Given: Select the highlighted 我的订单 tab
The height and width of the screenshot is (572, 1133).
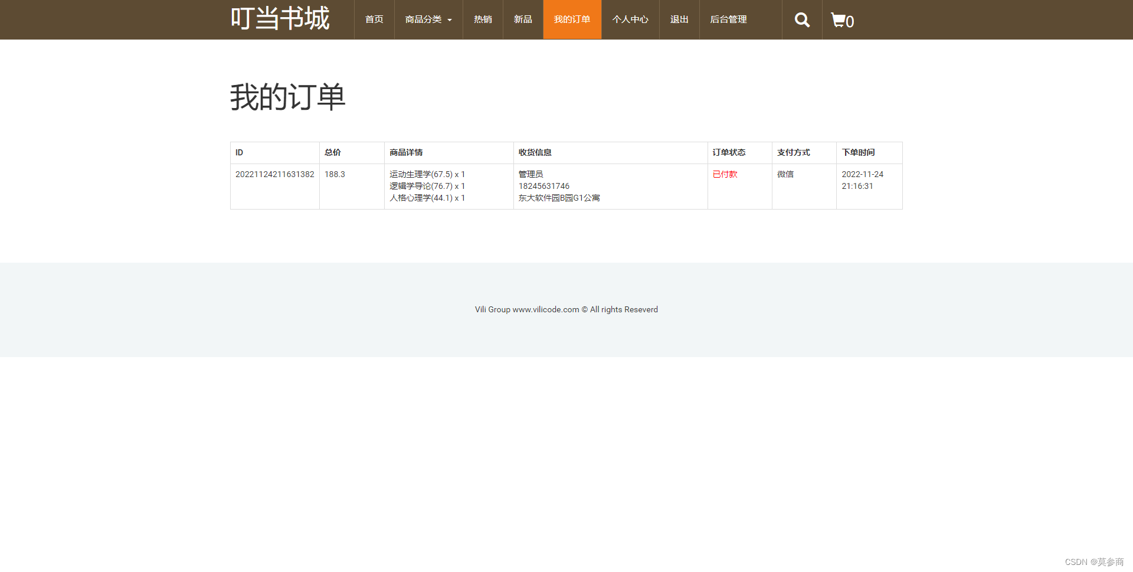Looking at the screenshot, I should (x=572, y=19).
